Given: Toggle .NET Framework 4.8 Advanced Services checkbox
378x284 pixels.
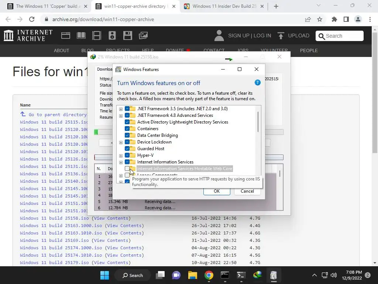Looking at the screenshot, I should click(x=127, y=115).
